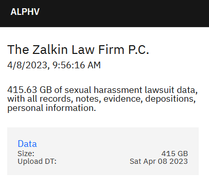
Task: Click The Zalkin Law Firm P.C. heading
Action: pos(78,50)
